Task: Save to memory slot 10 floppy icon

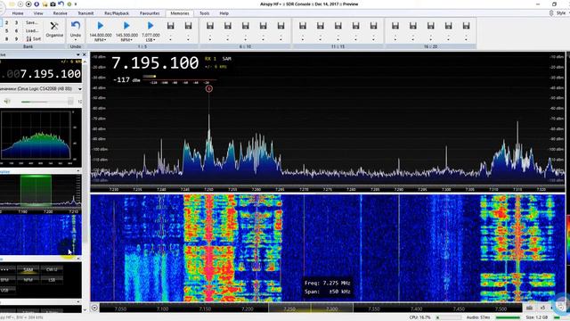Action: [281, 26]
